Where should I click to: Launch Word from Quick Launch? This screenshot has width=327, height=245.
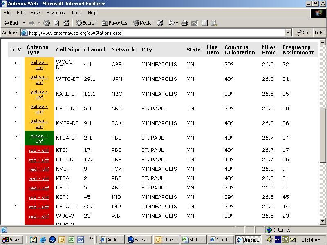(x=81, y=240)
